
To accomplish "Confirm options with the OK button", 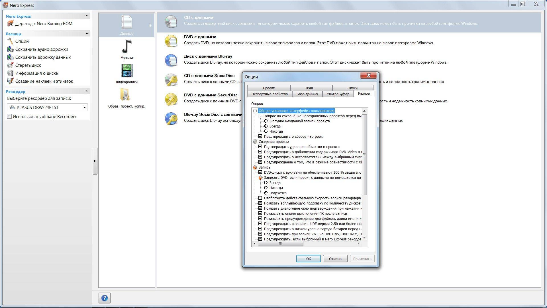I will (x=309, y=259).
